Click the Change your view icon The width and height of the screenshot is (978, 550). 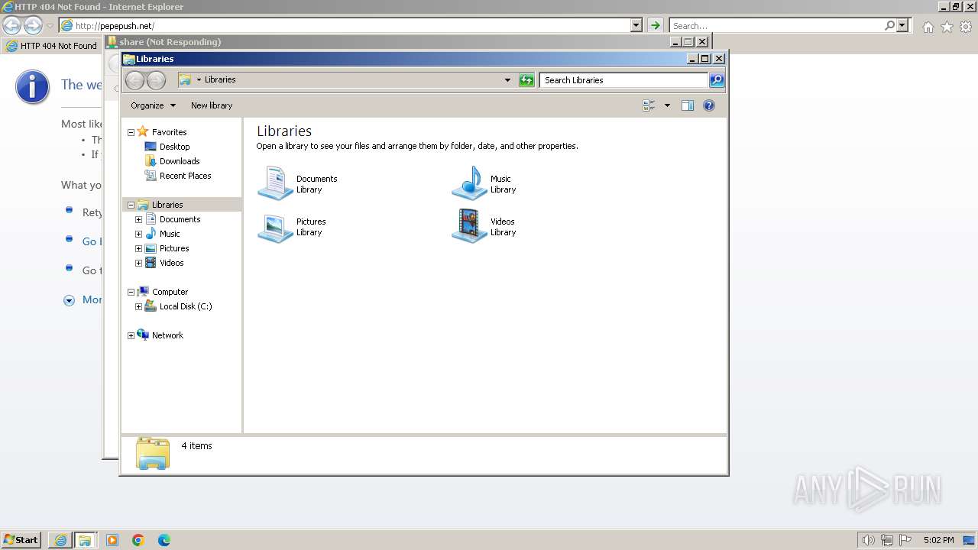click(649, 105)
